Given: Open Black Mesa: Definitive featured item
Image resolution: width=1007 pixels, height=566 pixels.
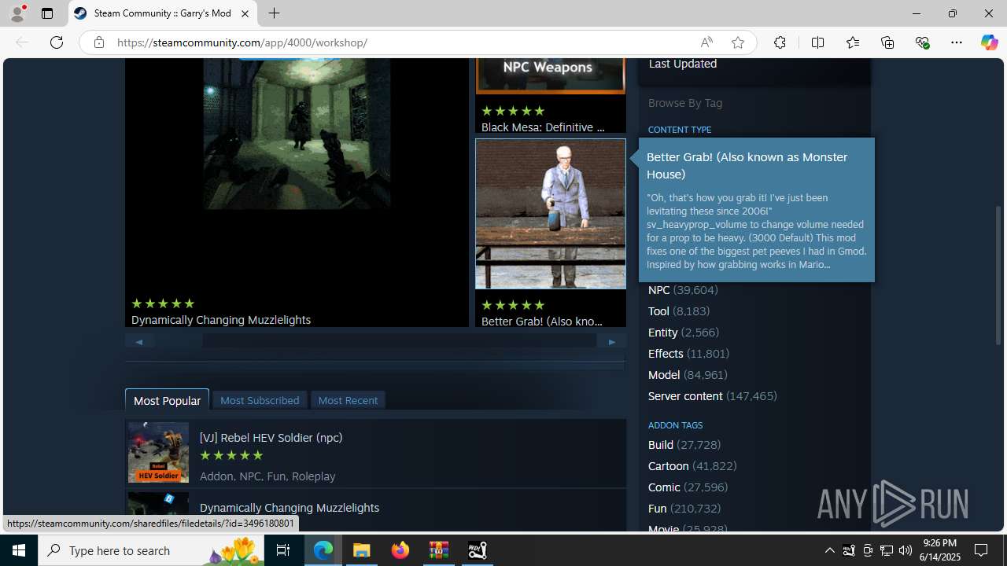Looking at the screenshot, I should (551, 96).
